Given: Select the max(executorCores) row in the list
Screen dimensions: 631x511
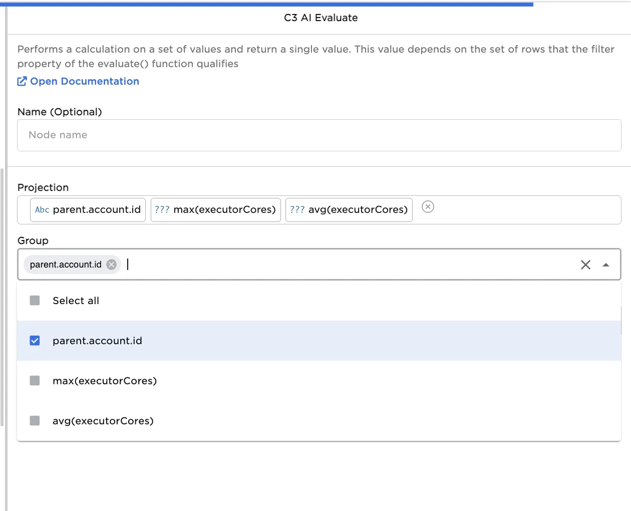Looking at the screenshot, I should point(104,380).
